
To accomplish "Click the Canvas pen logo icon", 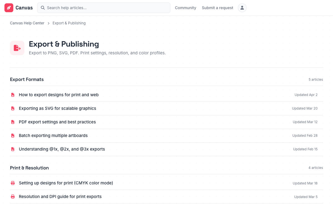I will (x=9, y=8).
